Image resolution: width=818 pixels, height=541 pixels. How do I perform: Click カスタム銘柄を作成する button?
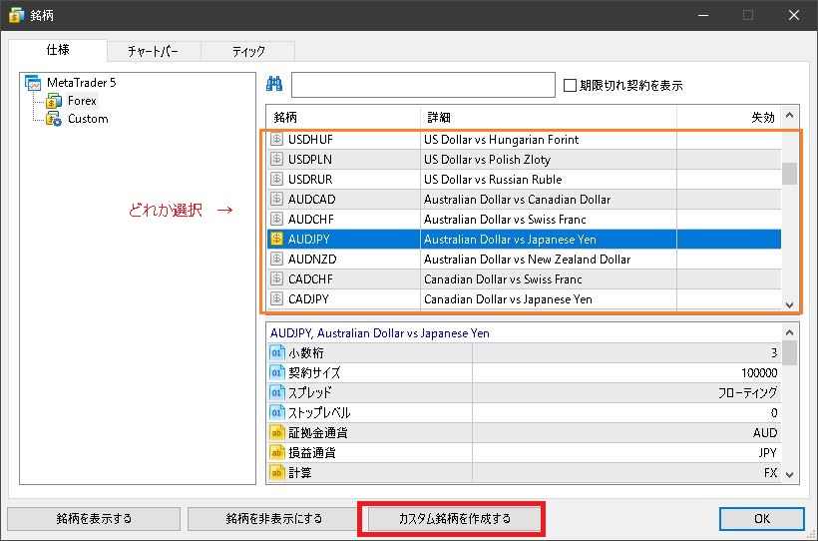[454, 519]
